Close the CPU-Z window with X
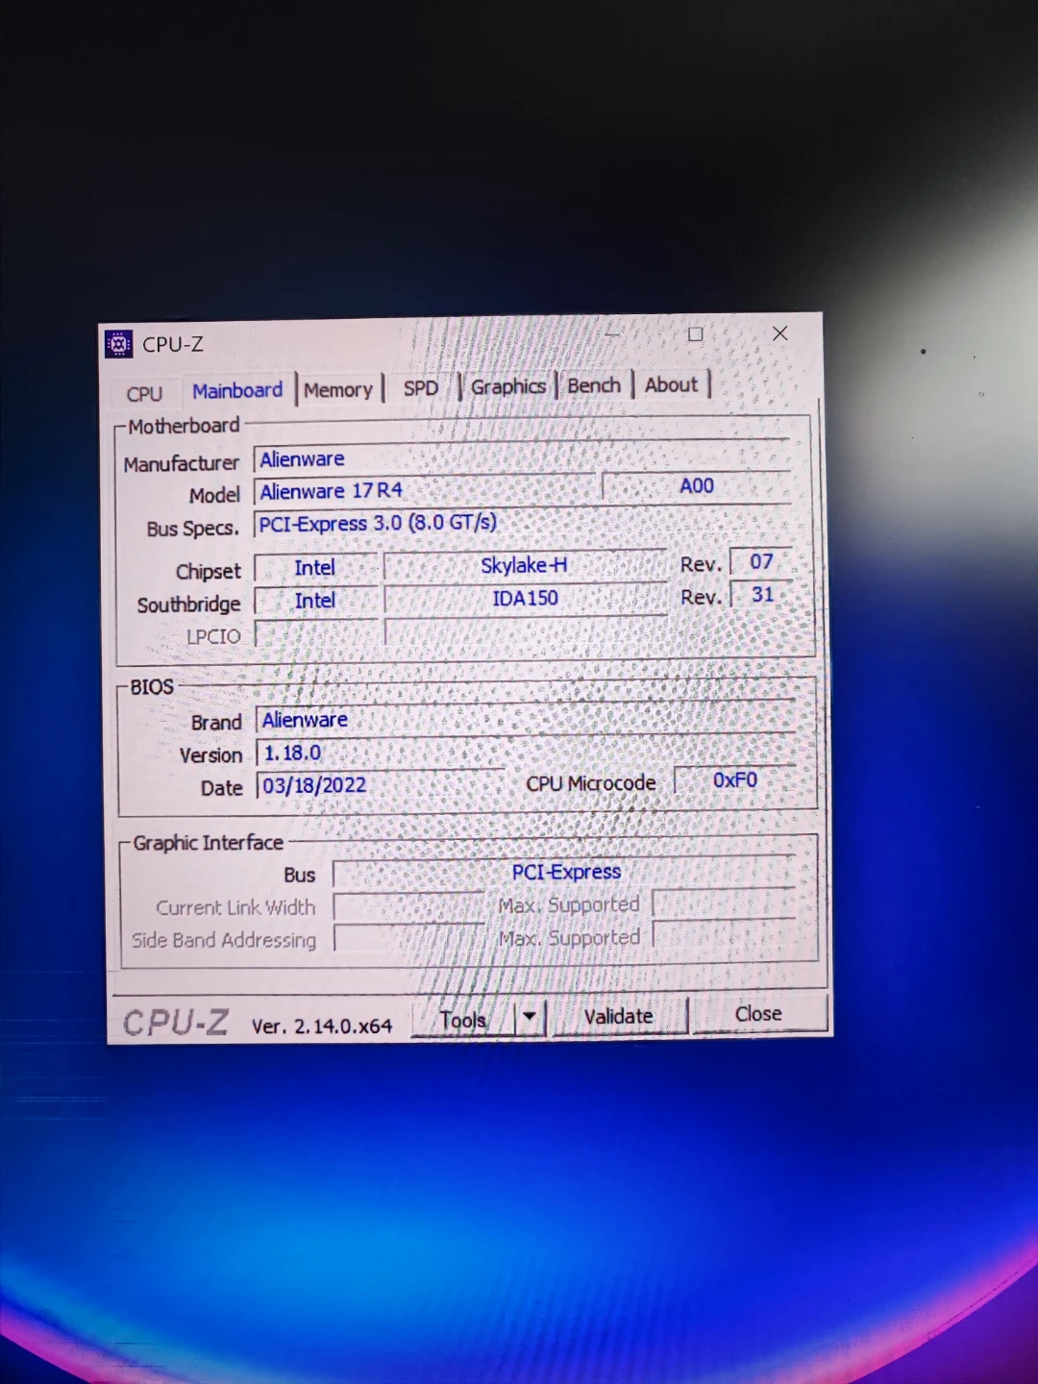This screenshot has width=1038, height=1384. tap(780, 334)
